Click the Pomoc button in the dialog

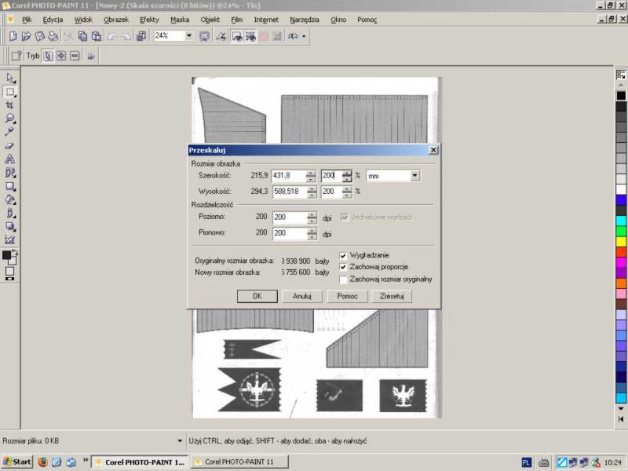(x=347, y=297)
